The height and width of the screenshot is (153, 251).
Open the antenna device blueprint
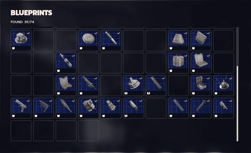click(224, 86)
